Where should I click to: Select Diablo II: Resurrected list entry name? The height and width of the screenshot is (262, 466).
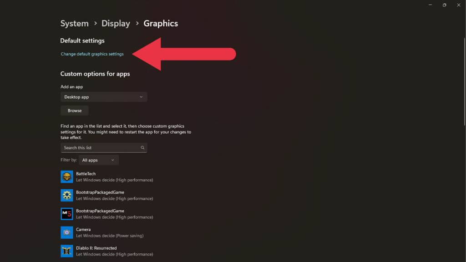[96, 248]
